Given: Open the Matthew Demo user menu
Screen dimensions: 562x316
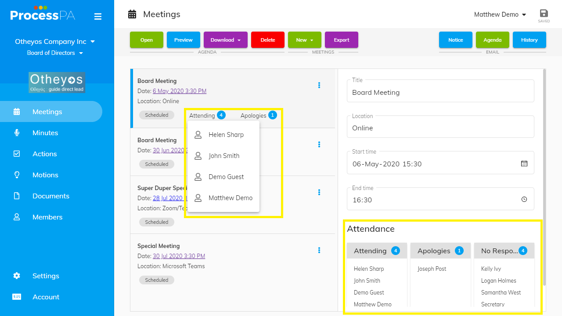Looking at the screenshot, I should coord(500,14).
